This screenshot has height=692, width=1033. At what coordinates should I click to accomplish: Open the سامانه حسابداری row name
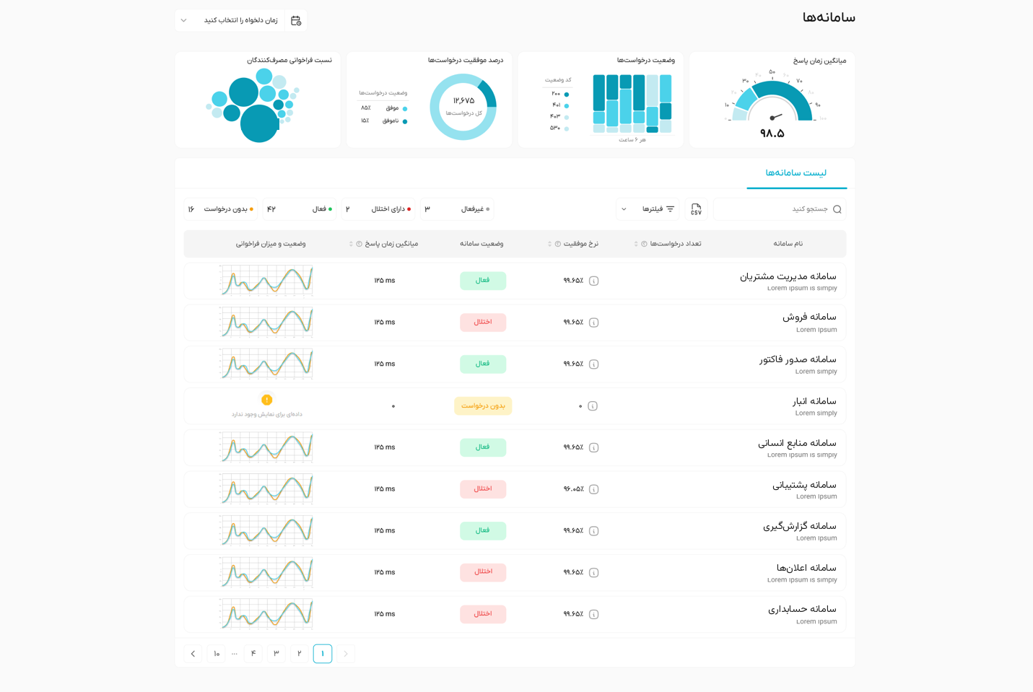point(802,609)
